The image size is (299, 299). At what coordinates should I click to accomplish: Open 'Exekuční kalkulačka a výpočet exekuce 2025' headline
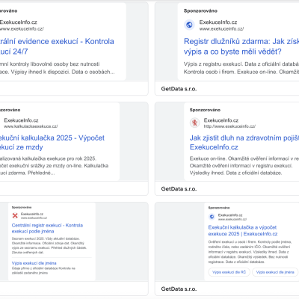[x=243, y=230]
